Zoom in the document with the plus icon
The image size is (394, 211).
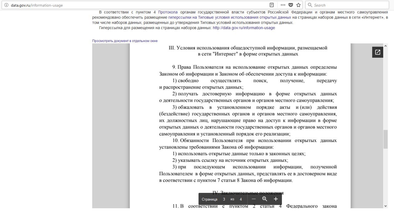coord(276,199)
